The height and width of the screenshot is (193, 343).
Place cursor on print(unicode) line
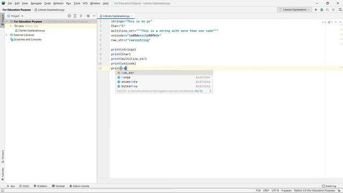[x=123, y=63]
